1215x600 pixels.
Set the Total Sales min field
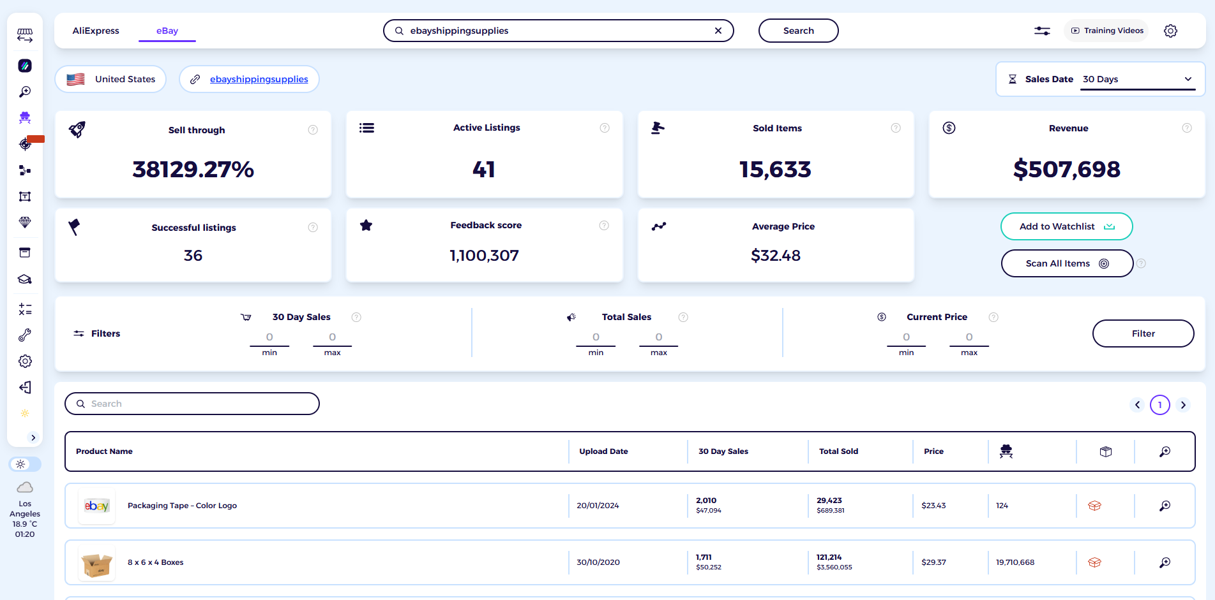coord(596,337)
